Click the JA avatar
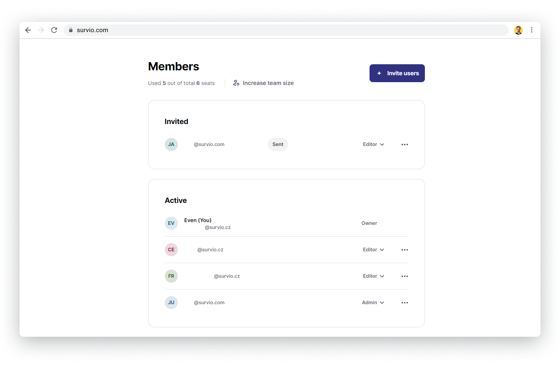The width and height of the screenshot is (560, 366). tap(171, 144)
